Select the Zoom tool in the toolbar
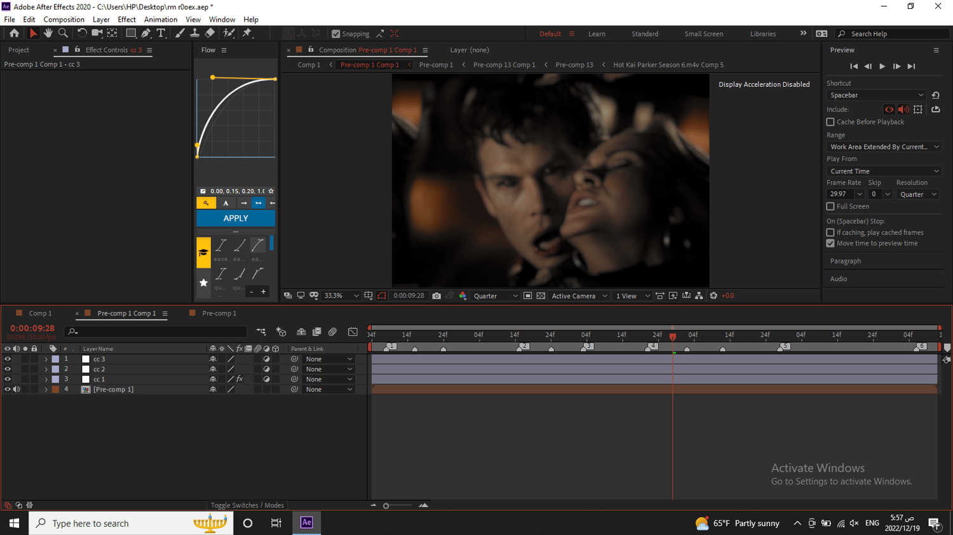 coord(63,34)
